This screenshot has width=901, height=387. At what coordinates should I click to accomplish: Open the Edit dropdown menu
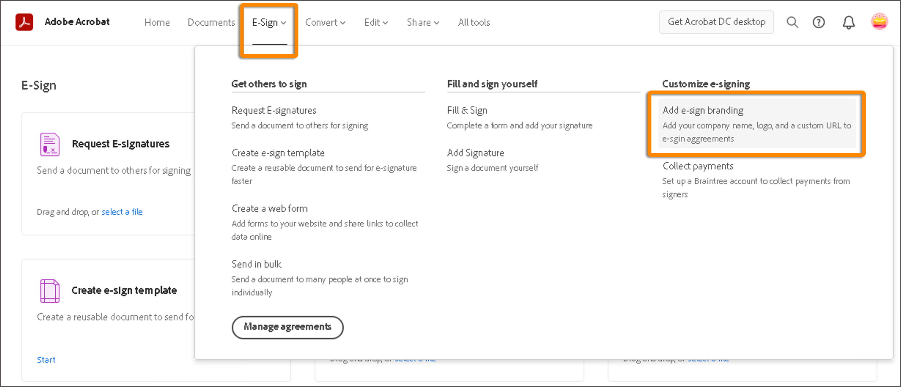tap(376, 23)
